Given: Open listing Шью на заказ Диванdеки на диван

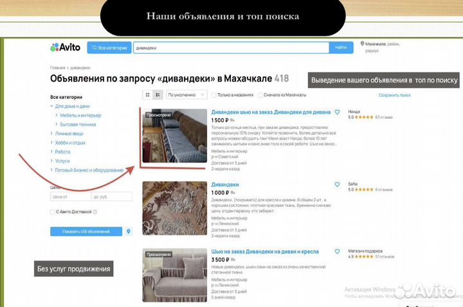Looking at the screenshot, I should [265, 252].
